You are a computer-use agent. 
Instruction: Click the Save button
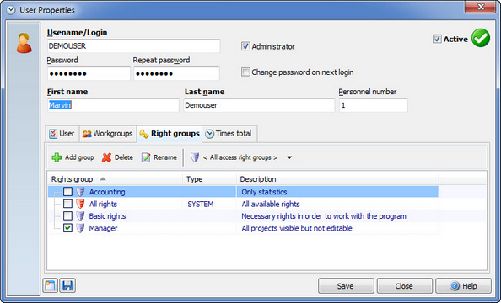(346, 286)
